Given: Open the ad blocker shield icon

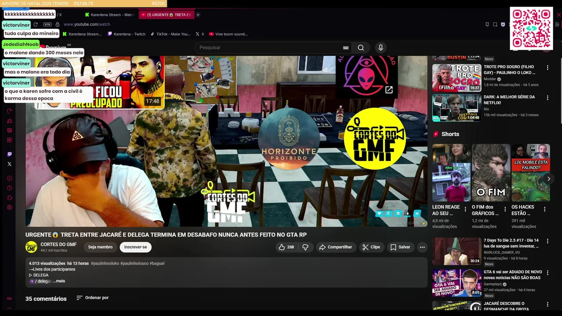Looking at the screenshot, I should click(503, 25).
